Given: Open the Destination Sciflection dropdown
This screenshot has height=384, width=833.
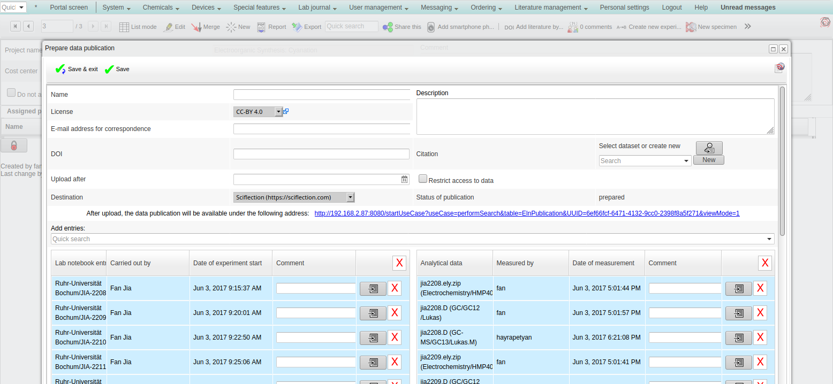Looking at the screenshot, I should coord(350,197).
